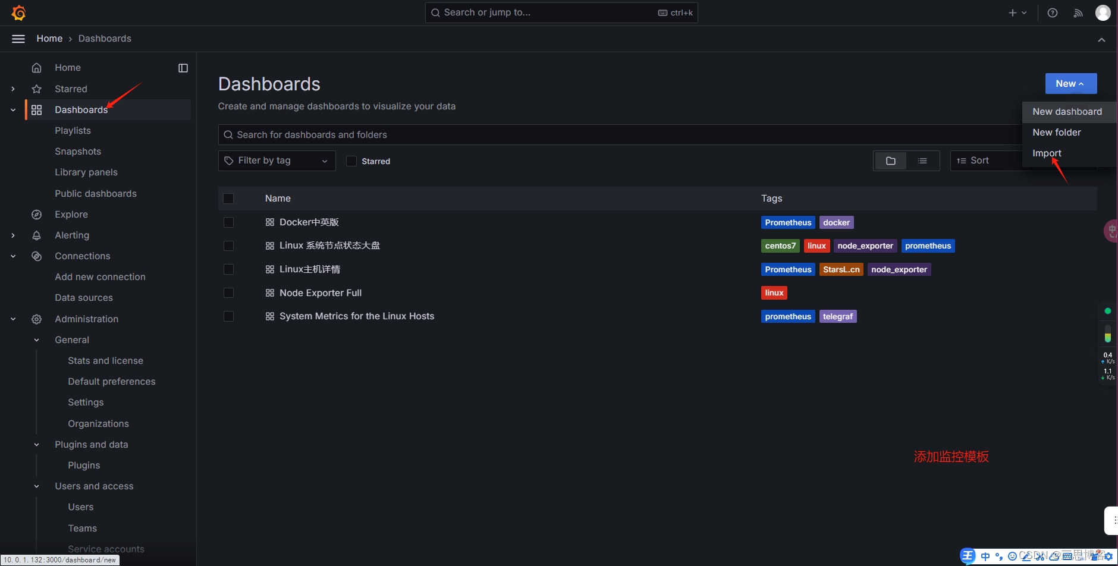1118x566 pixels.
Task: Click the Home house icon in sidebar
Action: (37, 68)
